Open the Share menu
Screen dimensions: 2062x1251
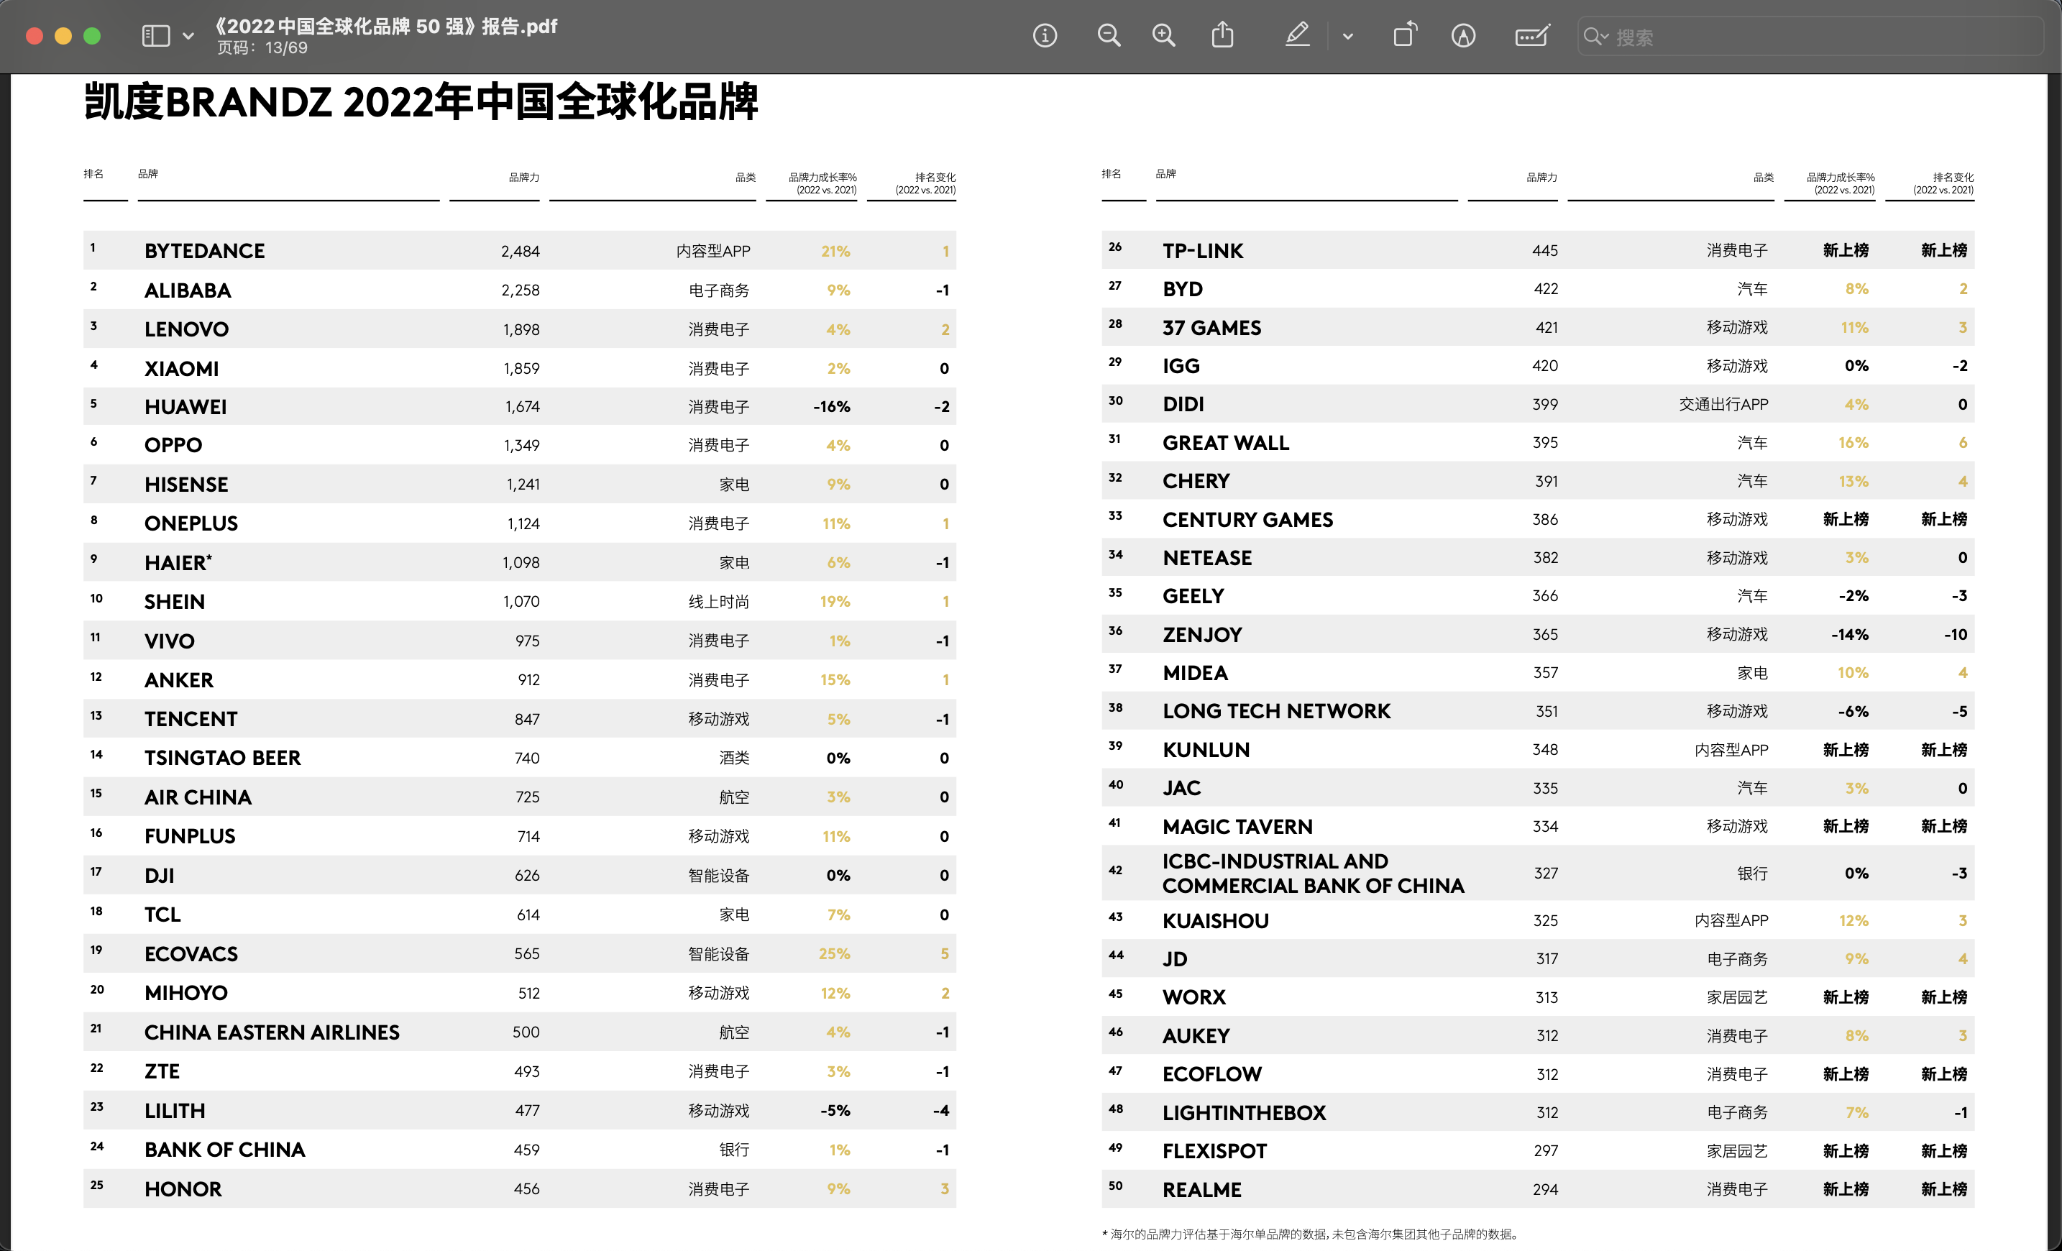pyautogui.click(x=1223, y=35)
